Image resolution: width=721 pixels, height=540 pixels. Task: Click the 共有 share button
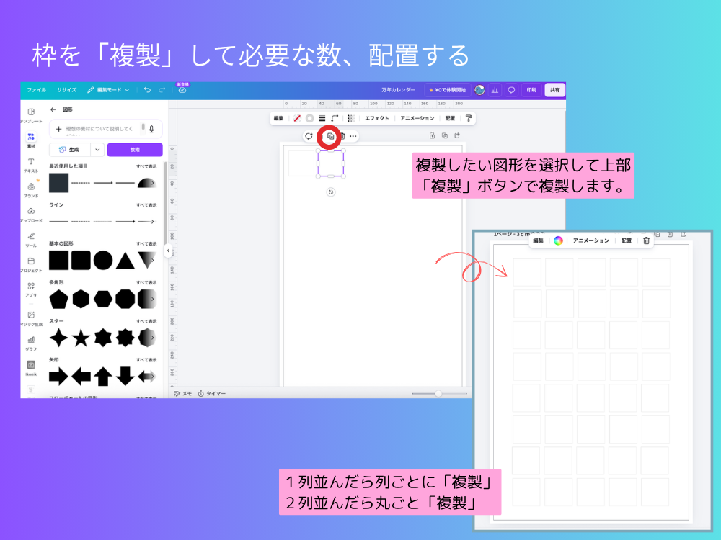pos(555,90)
